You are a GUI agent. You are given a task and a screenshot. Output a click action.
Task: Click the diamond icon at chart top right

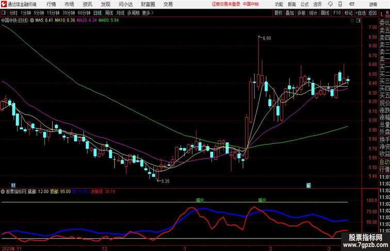[x=352, y=21]
